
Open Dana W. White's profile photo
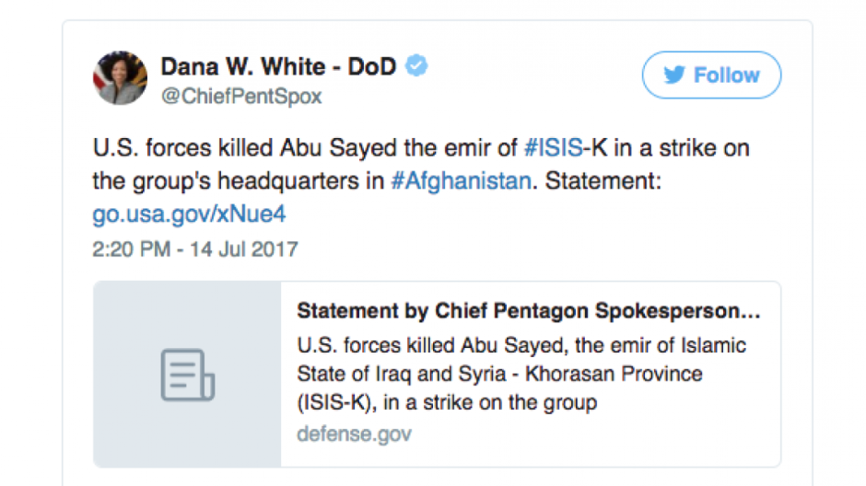120,78
